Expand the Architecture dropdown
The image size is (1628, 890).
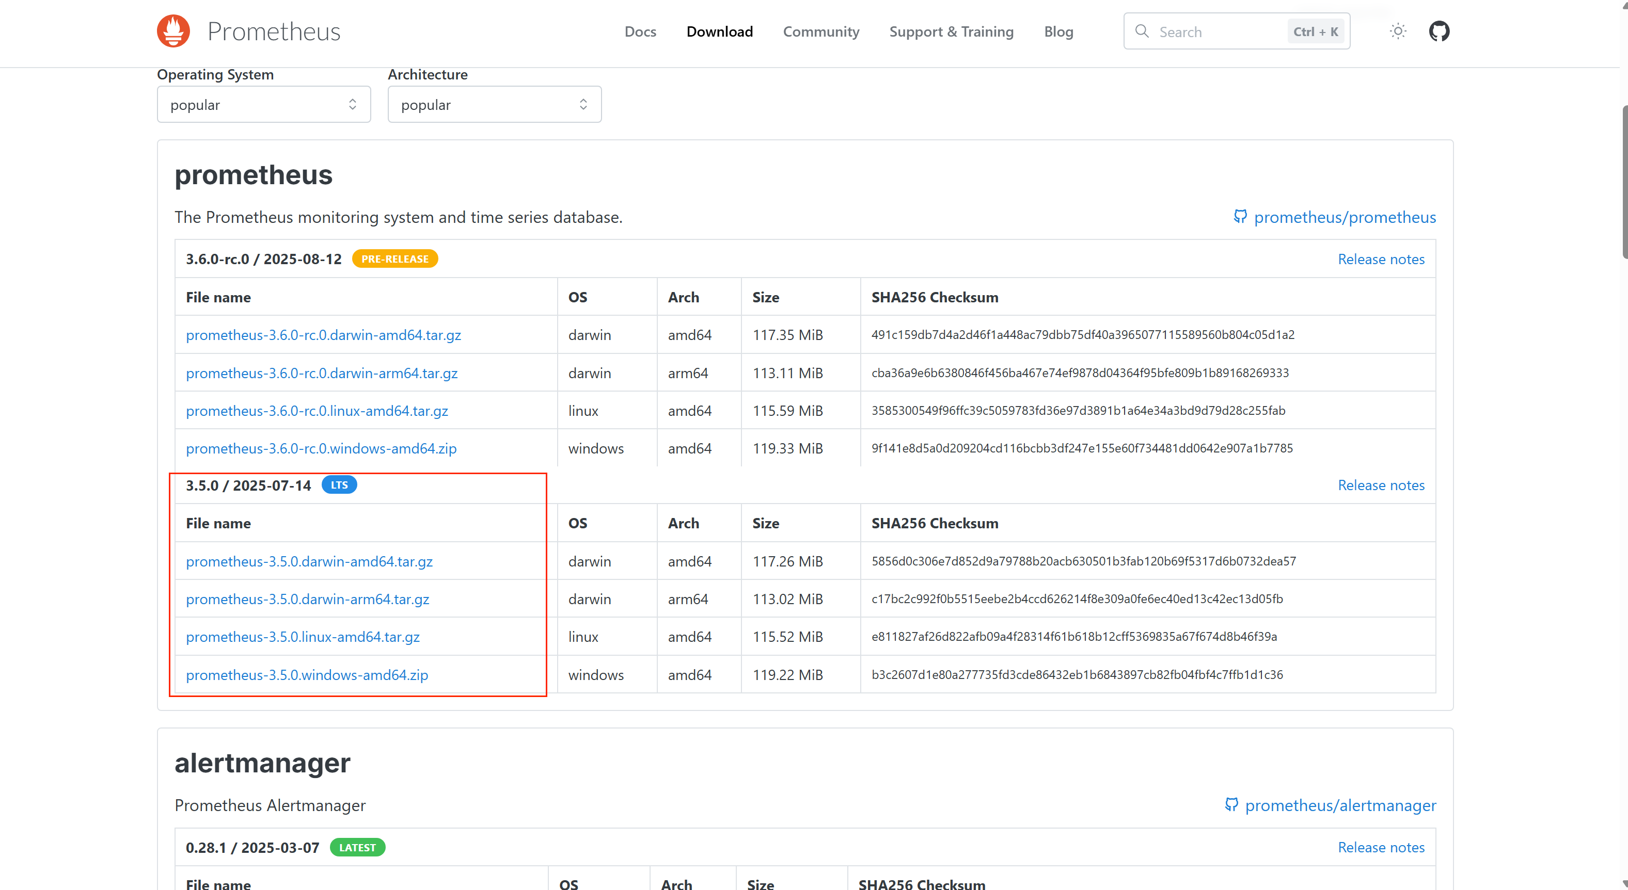click(494, 105)
